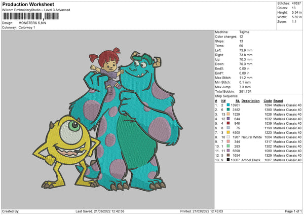Click the 'Description' column header
This screenshot has width=304, height=215.
tap(250, 101)
